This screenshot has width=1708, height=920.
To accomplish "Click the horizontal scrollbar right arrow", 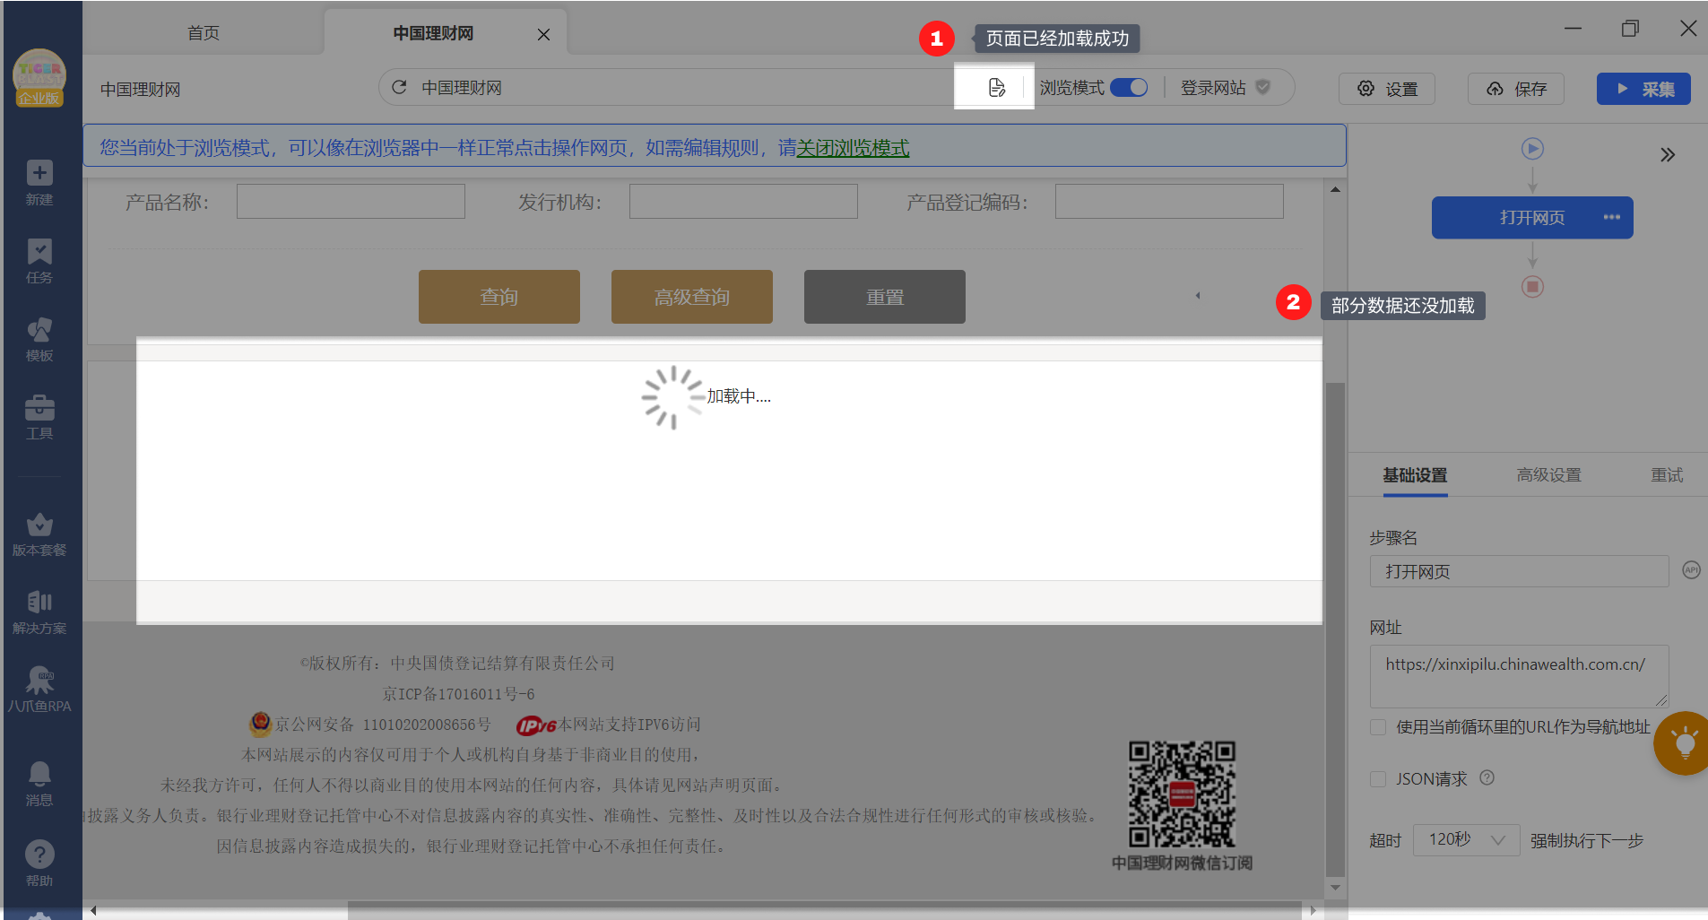I will pos(1313,910).
